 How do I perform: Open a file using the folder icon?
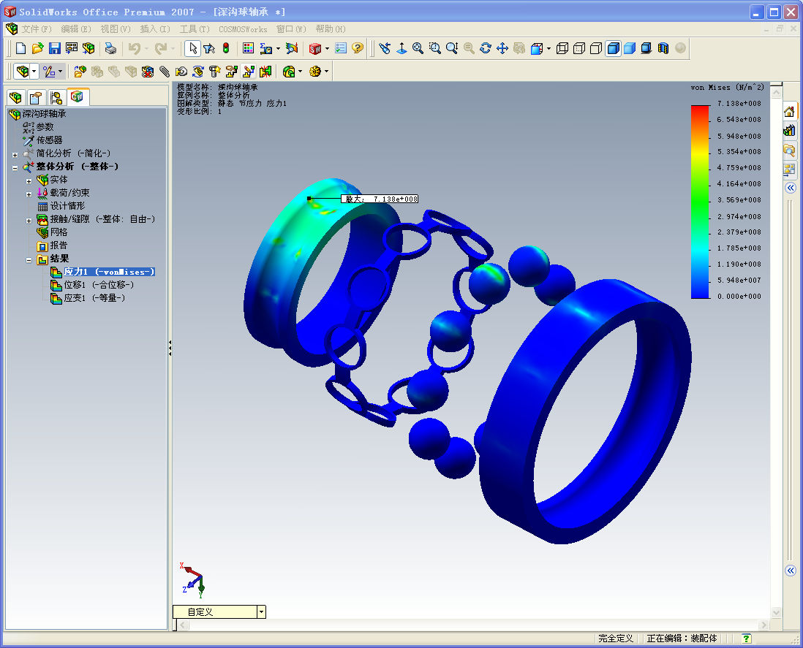pyautogui.click(x=37, y=49)
